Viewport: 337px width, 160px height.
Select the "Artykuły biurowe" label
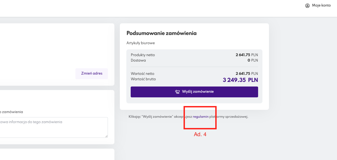coord(140,43)
